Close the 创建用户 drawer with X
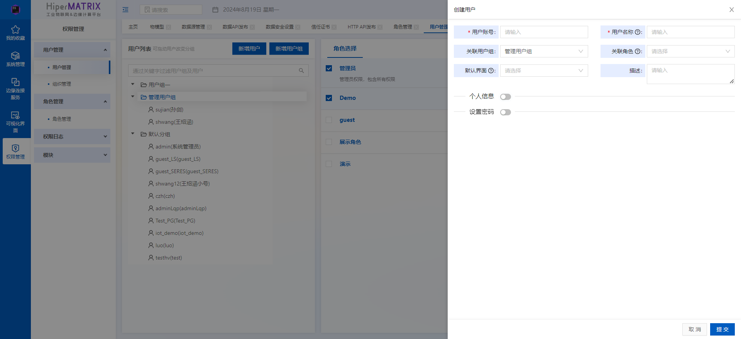Viewport: 741px width, 339px height. coord(731,10)
